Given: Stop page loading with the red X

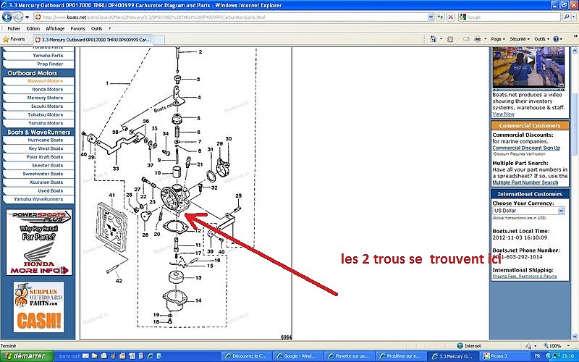Looking at the screenshot, I should pyautogui.click(x=450, y=17).
